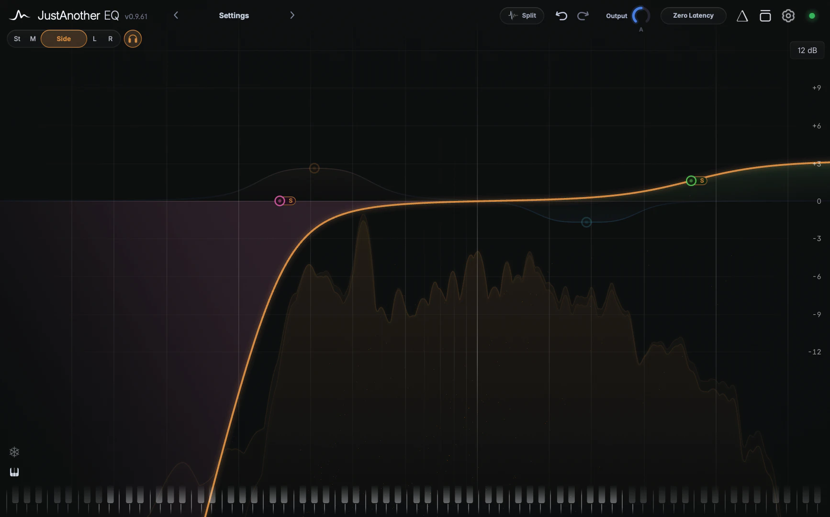The width and height of the screenshot is (830, 517).
Task: Click the JustAnother EQ title text
Action: click(79, 15)
